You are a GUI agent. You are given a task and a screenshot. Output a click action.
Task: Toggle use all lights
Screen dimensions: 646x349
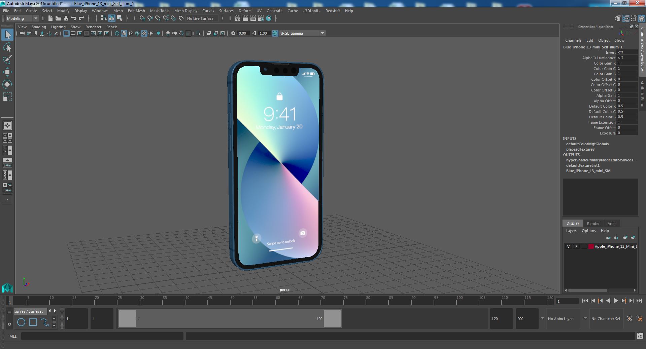click(151, 33)
